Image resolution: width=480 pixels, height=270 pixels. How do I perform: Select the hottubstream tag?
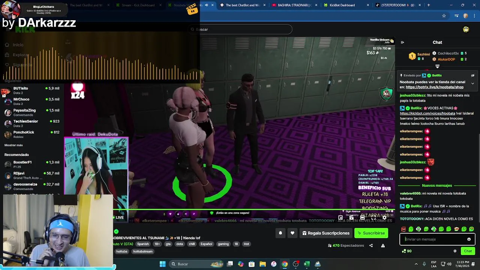click(x=143, y=252)
